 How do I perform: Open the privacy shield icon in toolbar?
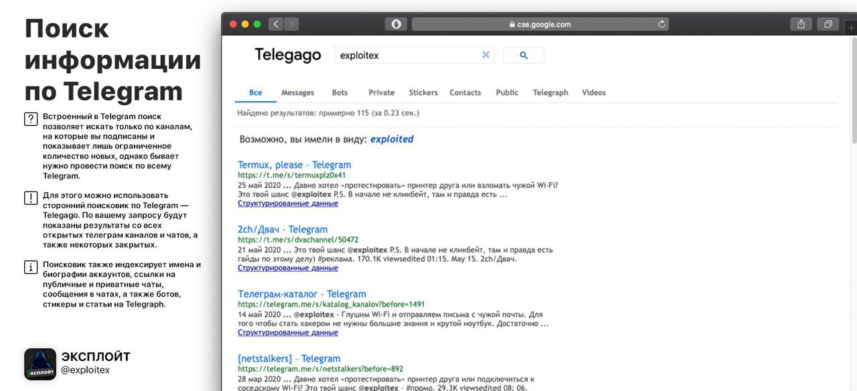396,24
